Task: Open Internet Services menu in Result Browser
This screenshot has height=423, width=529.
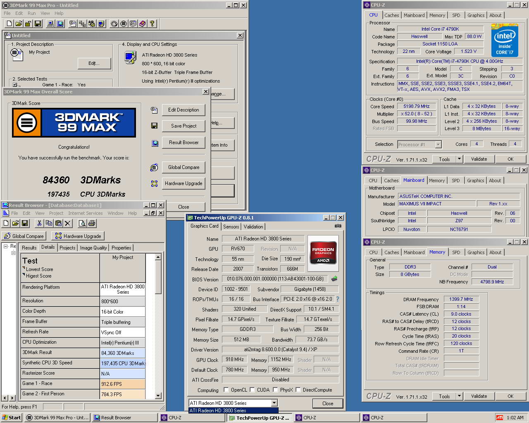Action: point(86,213)
